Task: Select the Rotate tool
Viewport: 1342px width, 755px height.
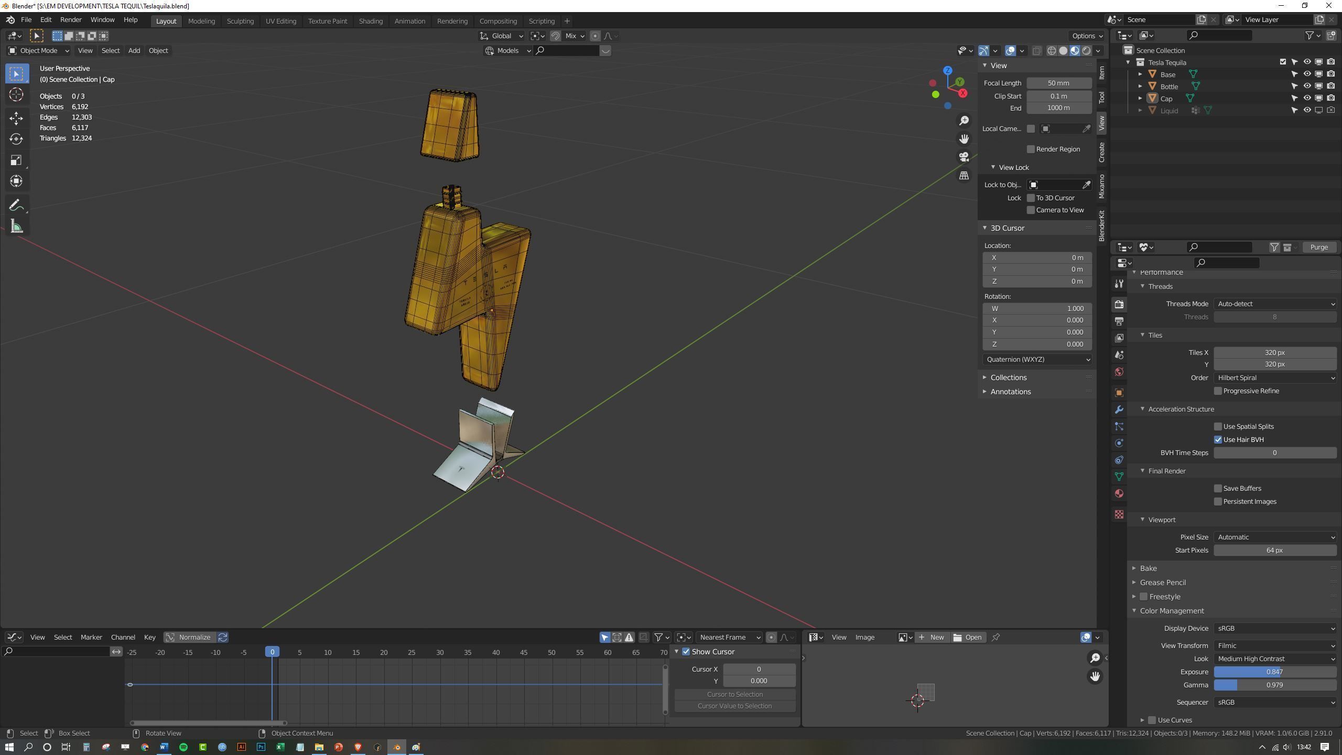Action: 16,139
